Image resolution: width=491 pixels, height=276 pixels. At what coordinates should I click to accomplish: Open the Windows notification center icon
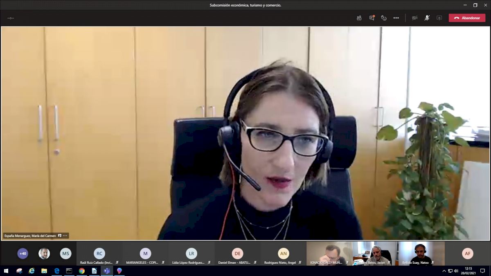tap(482, 271)
